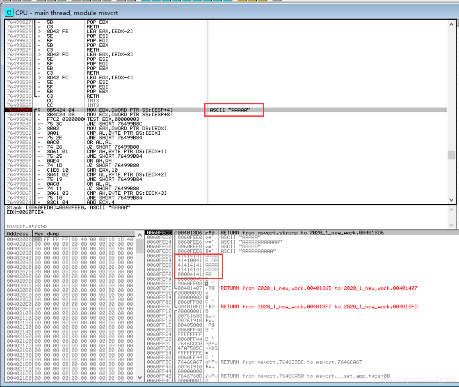Select dump row address 004021E0
This screenshot has width=459, height=387.
19,378
